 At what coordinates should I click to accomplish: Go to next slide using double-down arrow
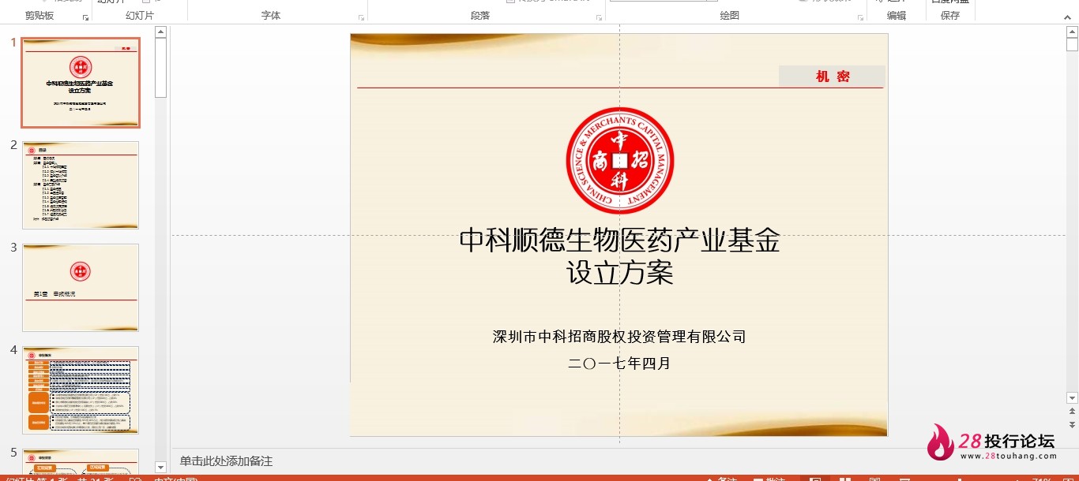1072,424
